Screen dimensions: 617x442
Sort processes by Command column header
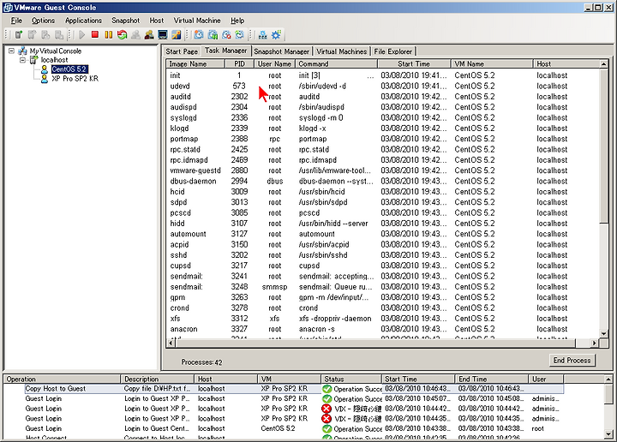[336, 63]
